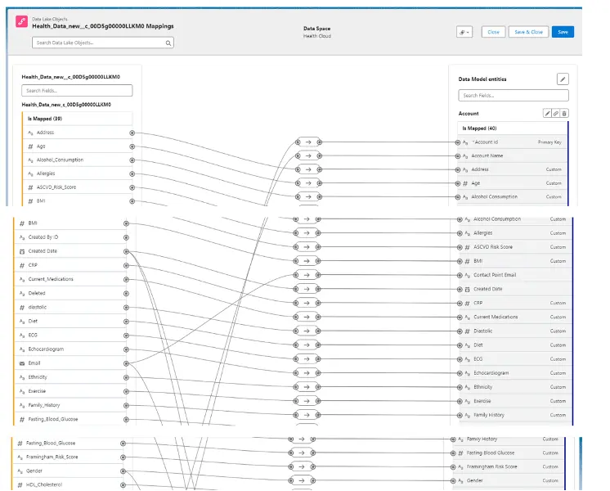Click the Account link icon
Screen dimensions: 610x491
click(555, 113)
